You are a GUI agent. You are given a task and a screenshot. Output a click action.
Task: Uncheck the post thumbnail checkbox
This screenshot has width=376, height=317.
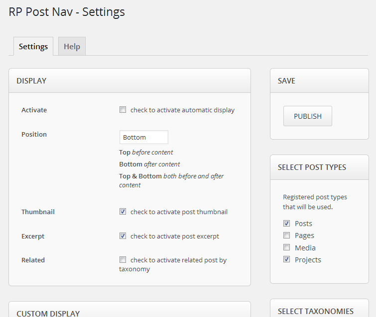(123, 212)
